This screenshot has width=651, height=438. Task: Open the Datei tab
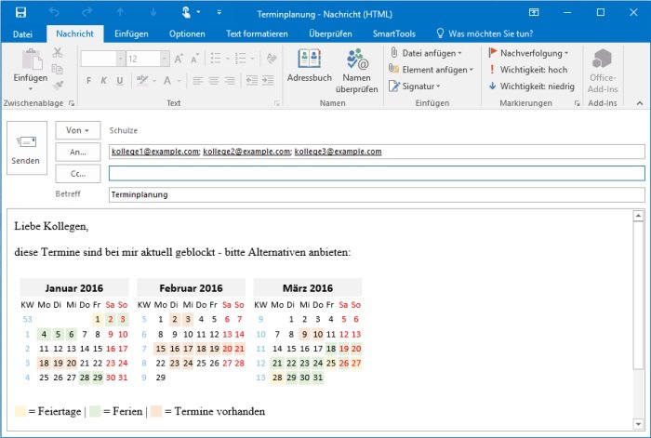point(22,34)
